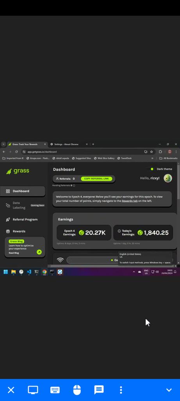
Task: Open the detail sepeda bookmark
Action: click(61, 158)
